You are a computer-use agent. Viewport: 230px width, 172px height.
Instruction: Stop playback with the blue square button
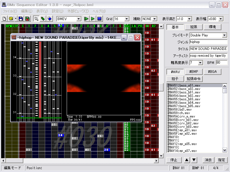pos(99,19)
